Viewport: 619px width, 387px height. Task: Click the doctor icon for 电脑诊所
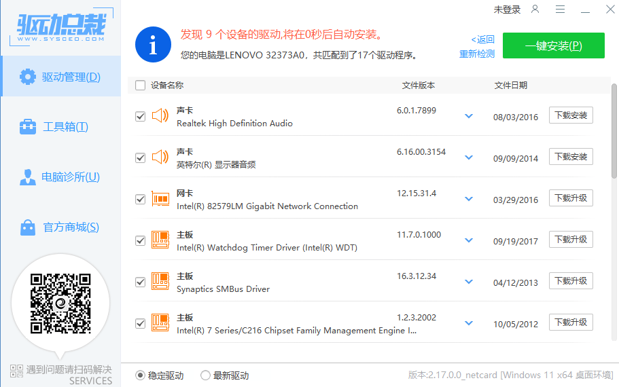(28, 177)
